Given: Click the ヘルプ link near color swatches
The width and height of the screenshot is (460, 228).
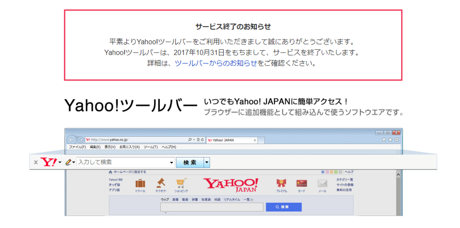Looking at the screenshot, I should tap(349, 172).
